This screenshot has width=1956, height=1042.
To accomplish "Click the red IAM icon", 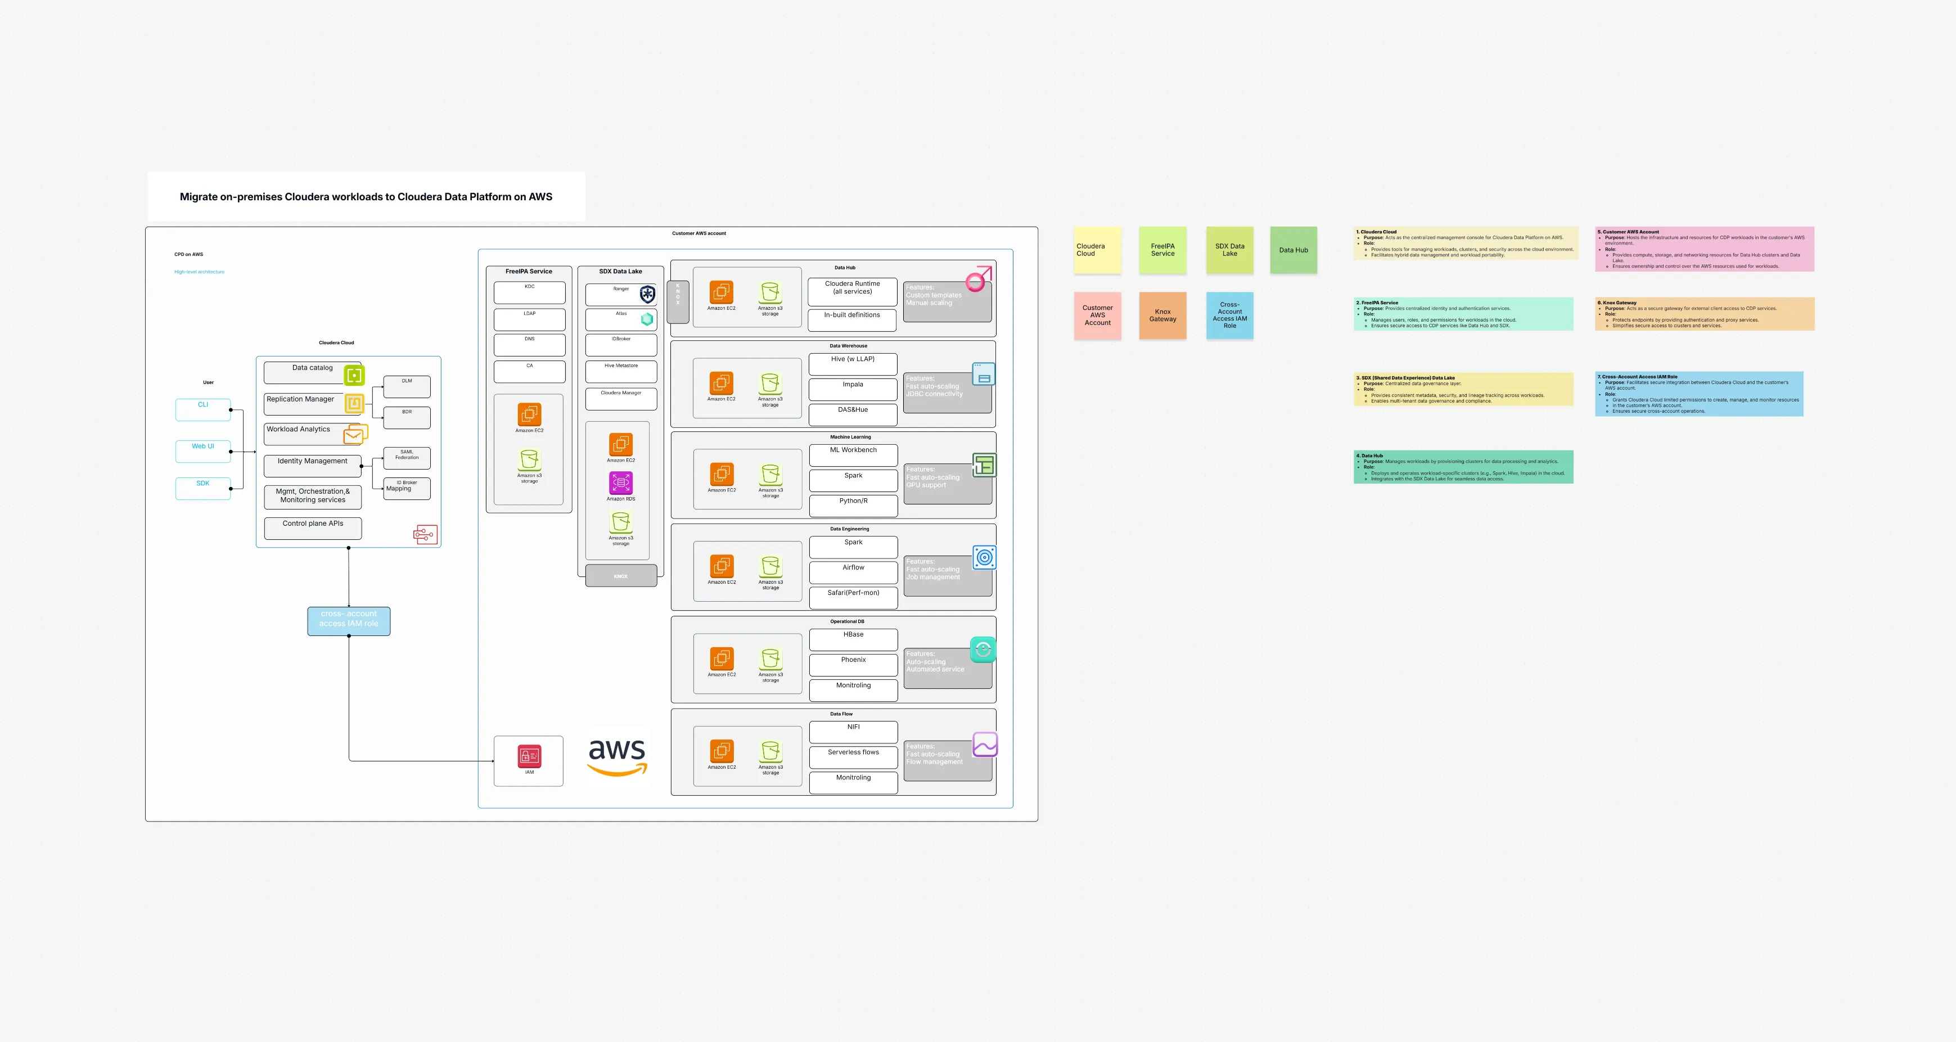I will click(x=529, y=756).
